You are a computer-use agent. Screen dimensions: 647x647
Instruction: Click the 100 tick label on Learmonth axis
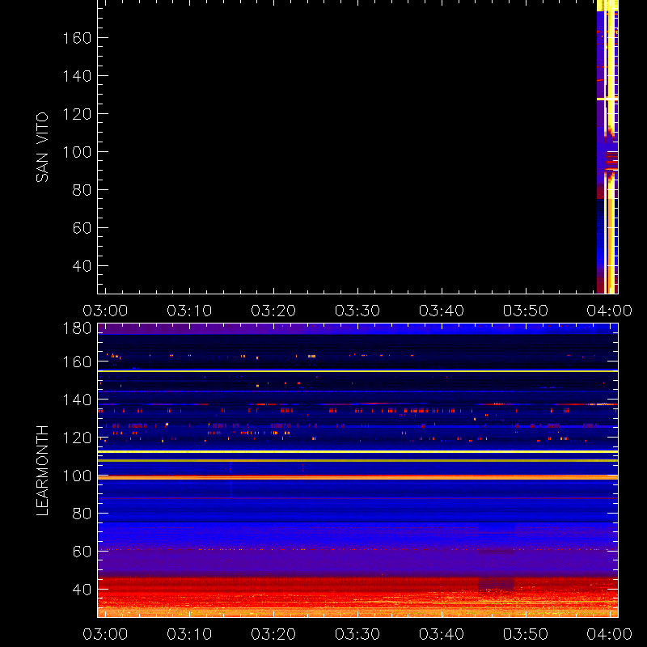[77, 476]
